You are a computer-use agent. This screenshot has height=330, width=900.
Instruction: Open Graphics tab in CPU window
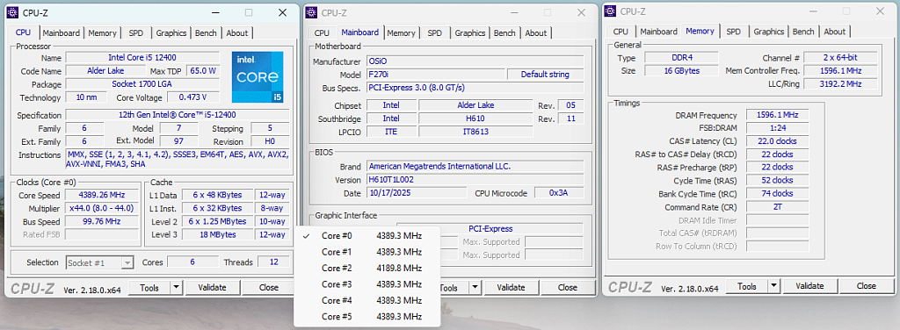pyautogui.click(x=171, y=33)
